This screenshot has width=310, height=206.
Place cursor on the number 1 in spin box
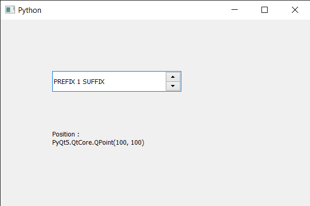(79, 81)
